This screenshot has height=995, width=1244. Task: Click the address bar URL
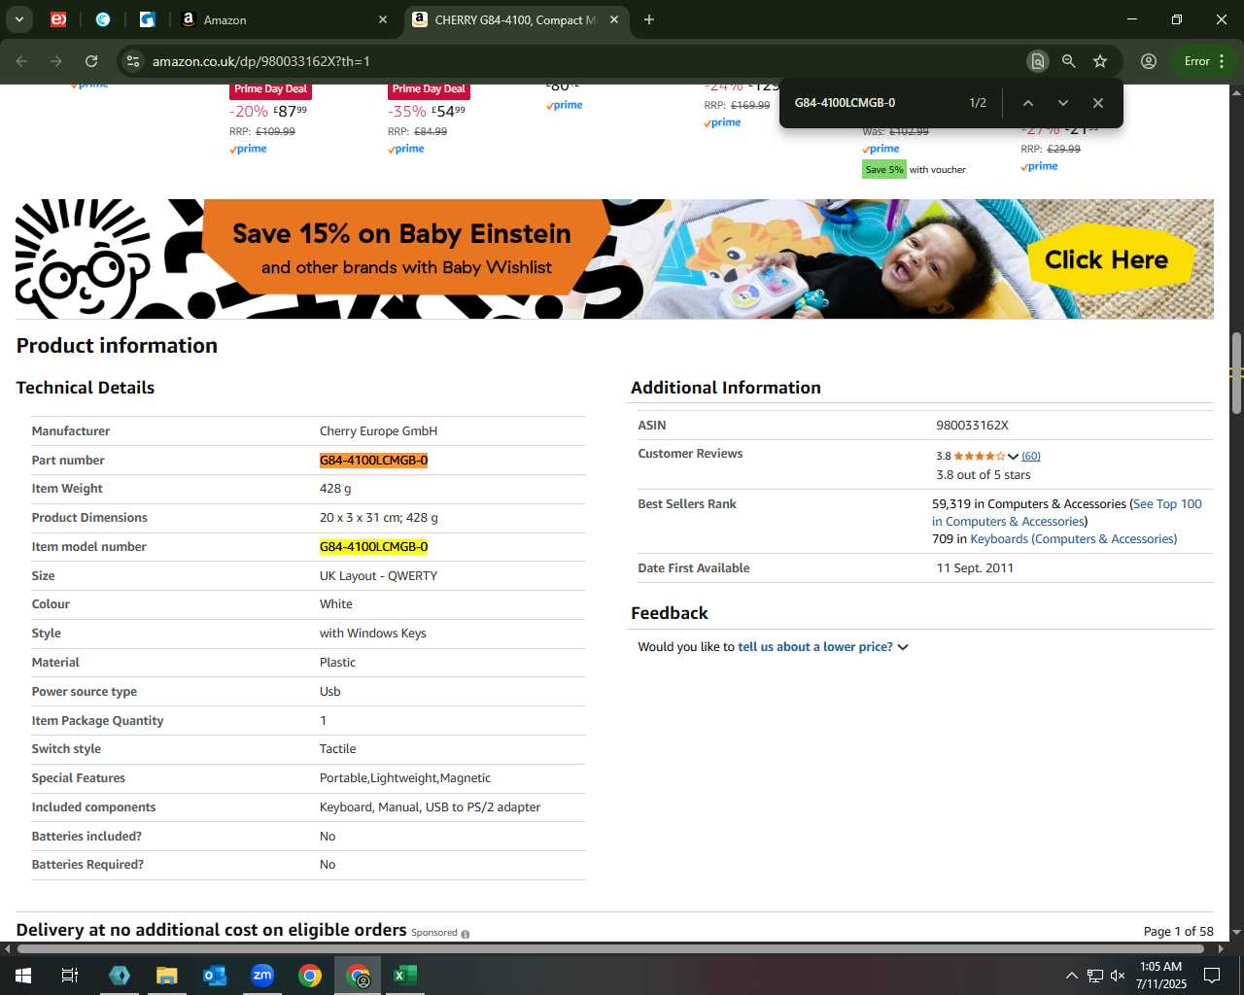(260, 61)
